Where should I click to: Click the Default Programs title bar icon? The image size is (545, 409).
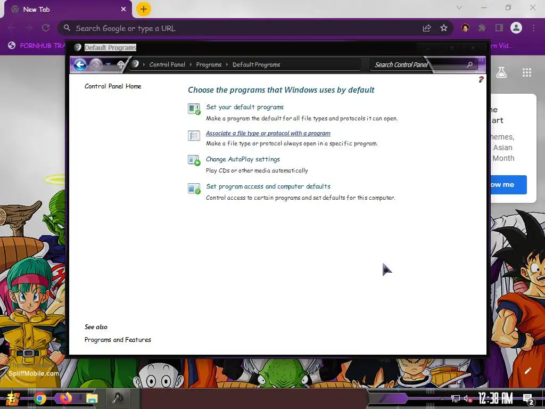78,47
